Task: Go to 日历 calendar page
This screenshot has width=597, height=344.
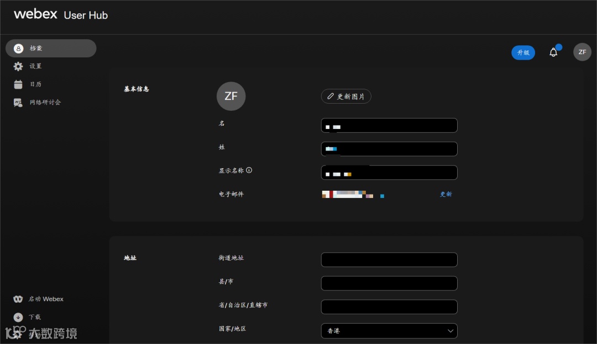Action: click(35, 84)
